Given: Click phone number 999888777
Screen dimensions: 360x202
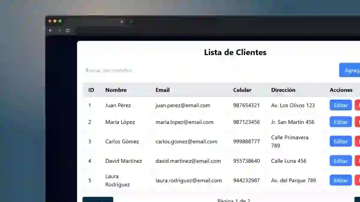Looking at the screenshot, I should pos(247,142).
